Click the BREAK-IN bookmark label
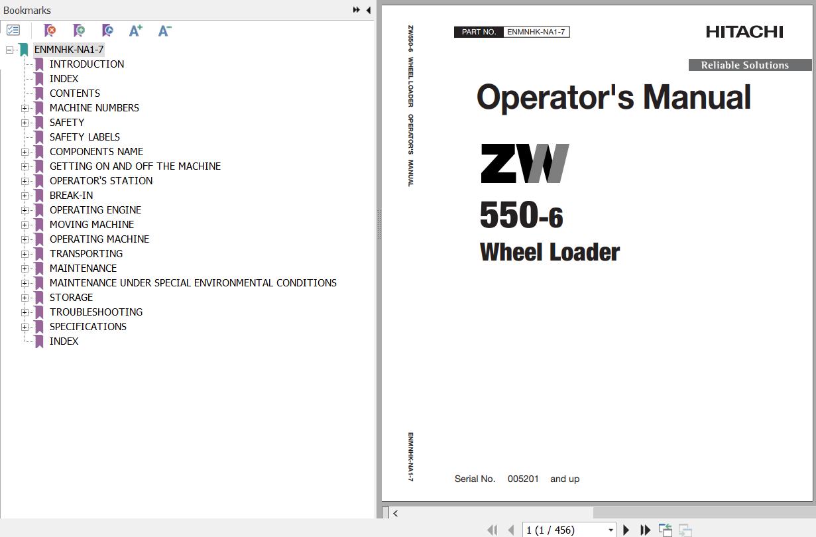This screenshot has width=816, height=537. [71, 196]
